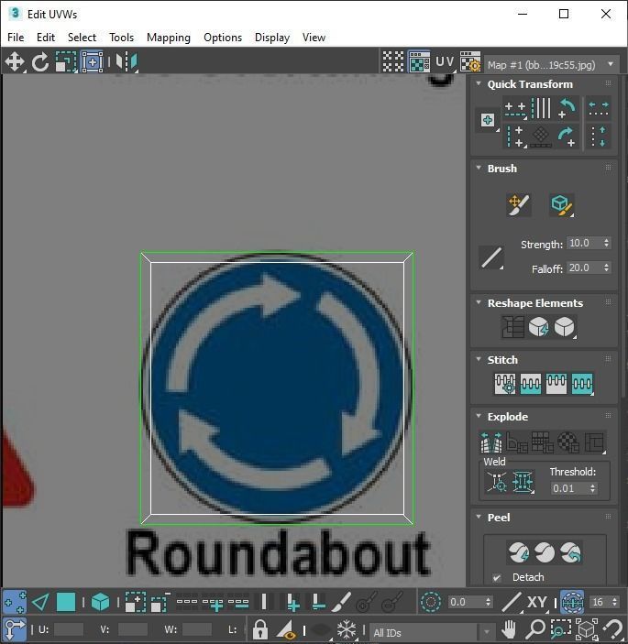
Task: Collapse the Quick Transform rollout
Action: 479,83
